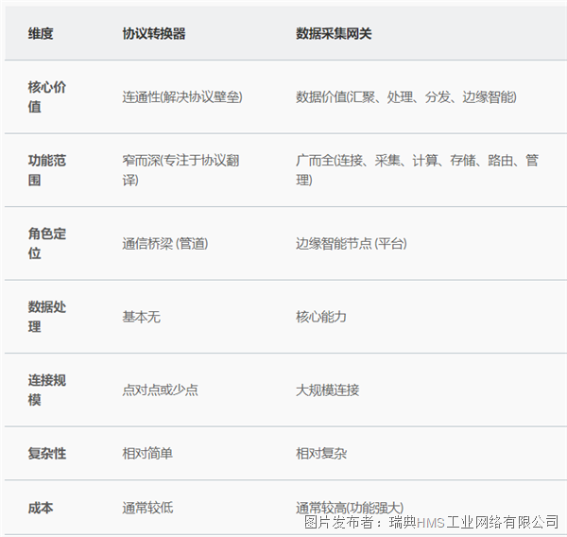Select the 通常较低 cost cell
The width and height of the screenshot is (567, 537).
point(147,508)
